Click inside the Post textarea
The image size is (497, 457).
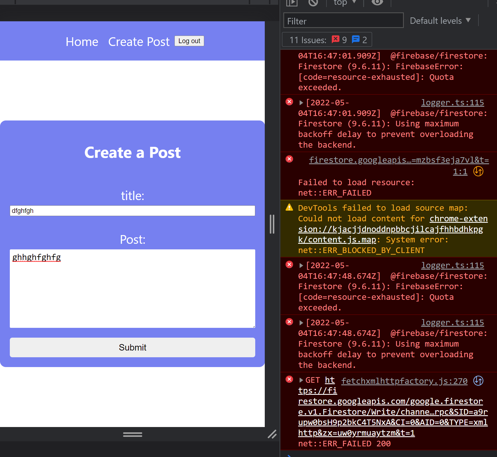click(x=132, y=289)
